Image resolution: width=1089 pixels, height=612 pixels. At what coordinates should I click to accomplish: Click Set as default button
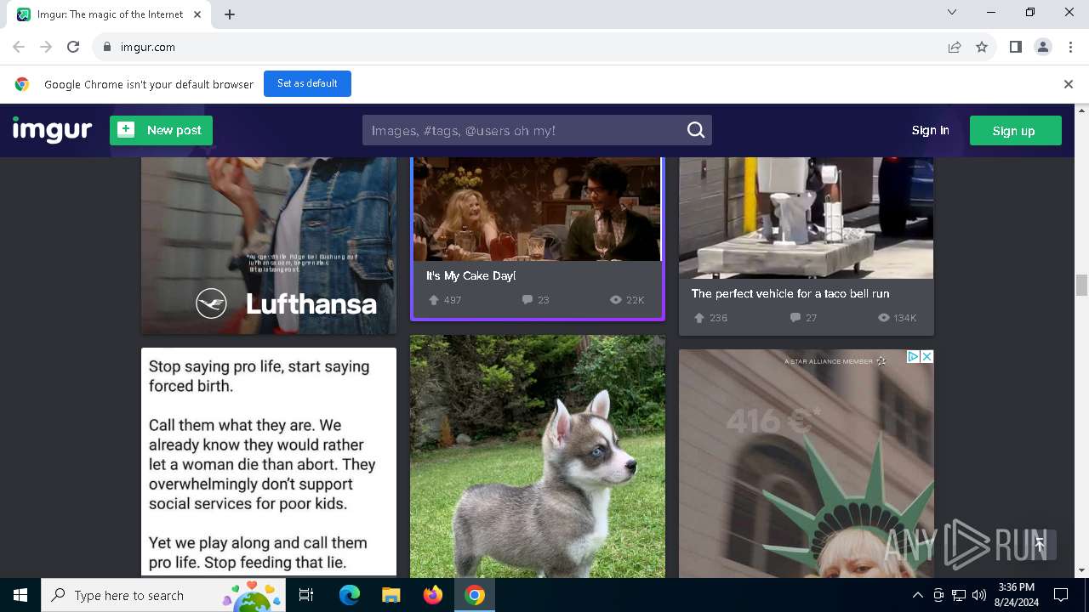307,83
